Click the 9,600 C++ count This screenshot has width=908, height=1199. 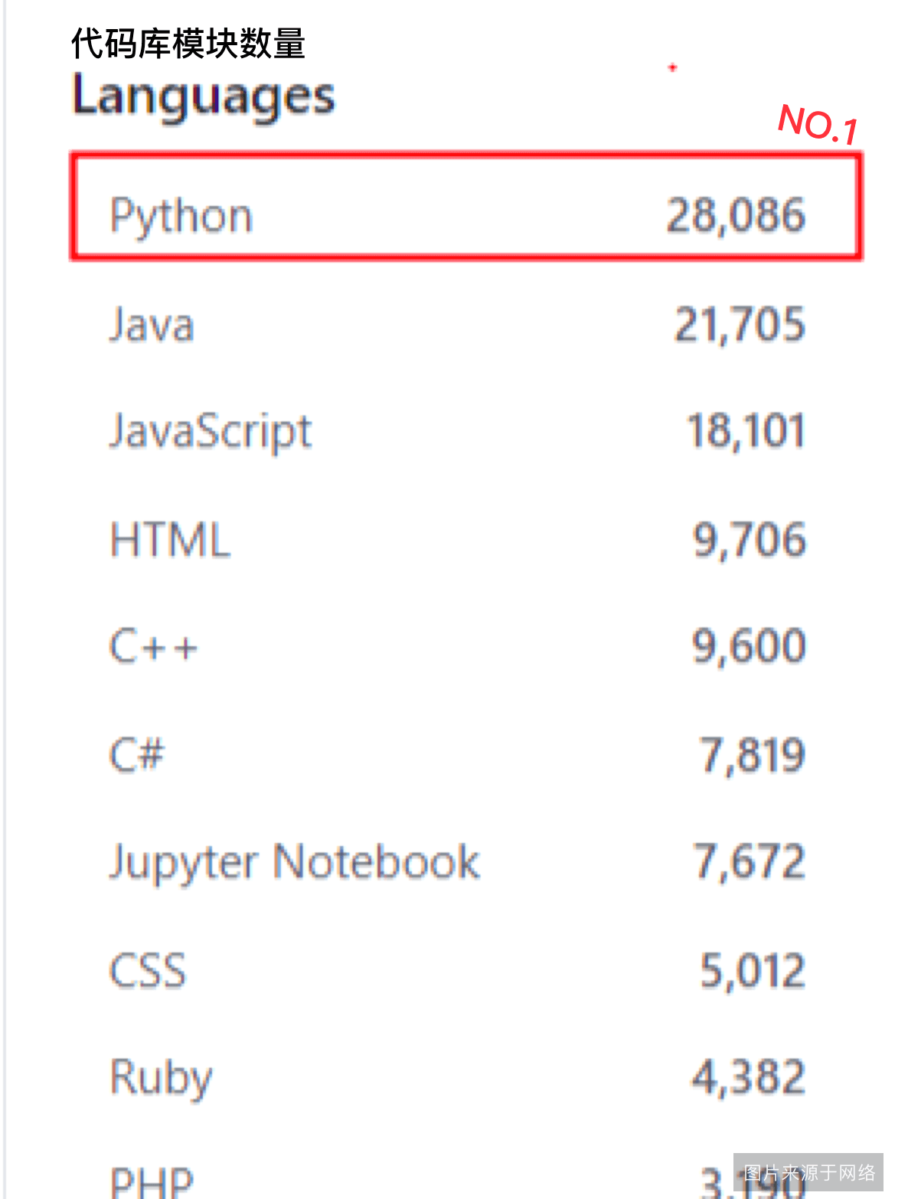click(x=750, y=647)
